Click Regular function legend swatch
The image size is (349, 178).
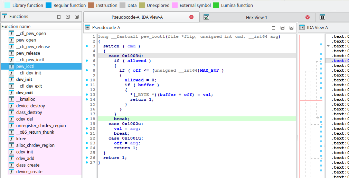point(48,5)
